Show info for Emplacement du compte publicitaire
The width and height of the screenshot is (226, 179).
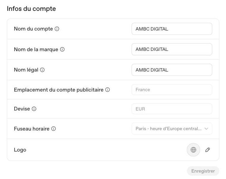(x=108, y=90)
